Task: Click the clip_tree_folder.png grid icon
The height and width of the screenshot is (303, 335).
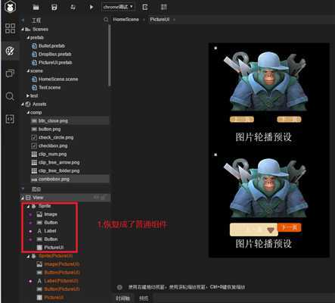Action: 34,171
